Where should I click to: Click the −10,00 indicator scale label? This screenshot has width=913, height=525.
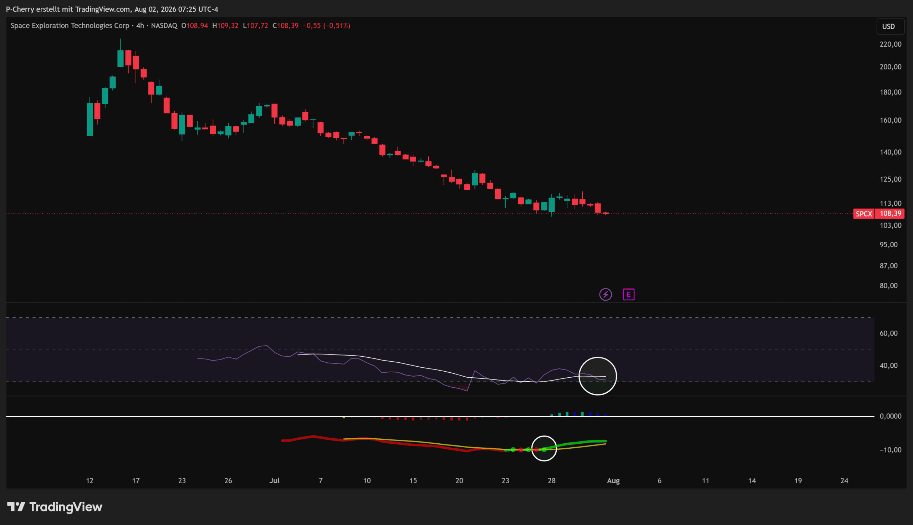click(890, 450)
